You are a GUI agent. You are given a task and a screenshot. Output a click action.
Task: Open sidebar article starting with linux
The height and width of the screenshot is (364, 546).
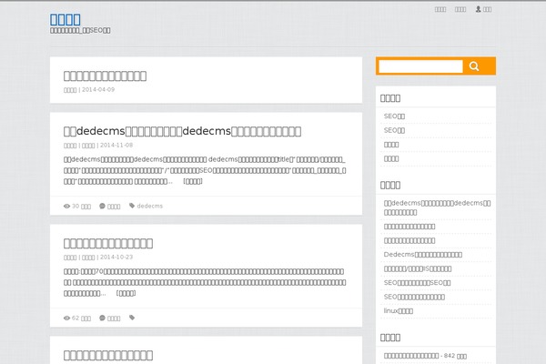pyautogui.click(x=399, y=310)
